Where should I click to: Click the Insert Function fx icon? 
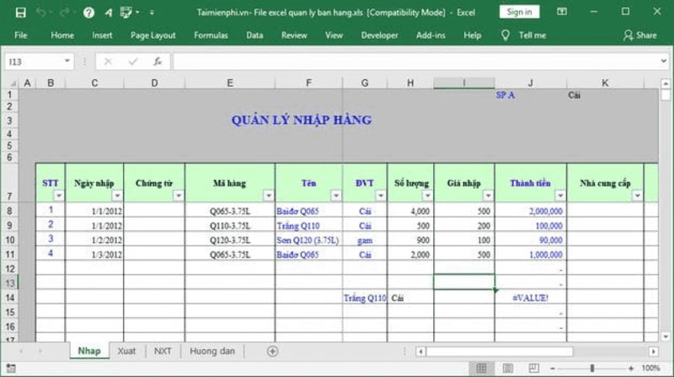click(158, 62)
